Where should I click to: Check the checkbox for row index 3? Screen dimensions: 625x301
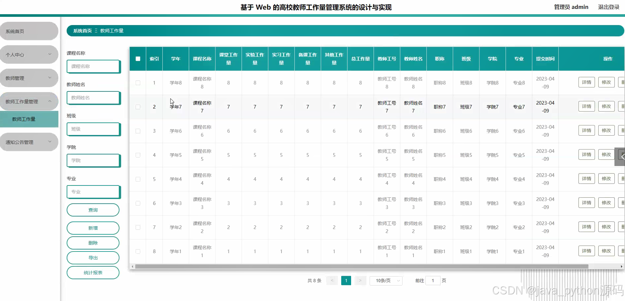(x=138, y=131)
